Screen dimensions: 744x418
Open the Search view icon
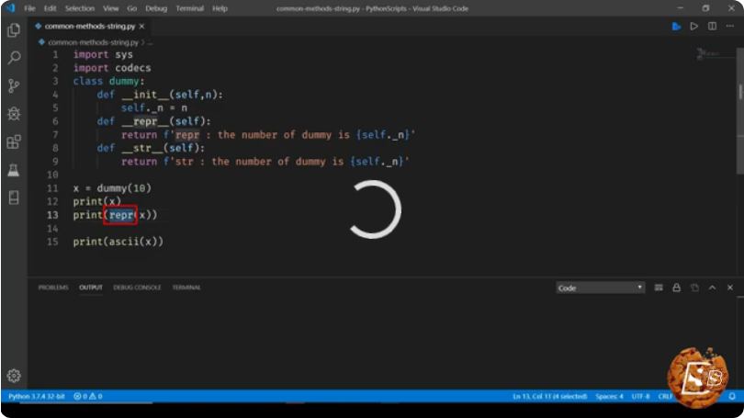click(x=14, y=58)
